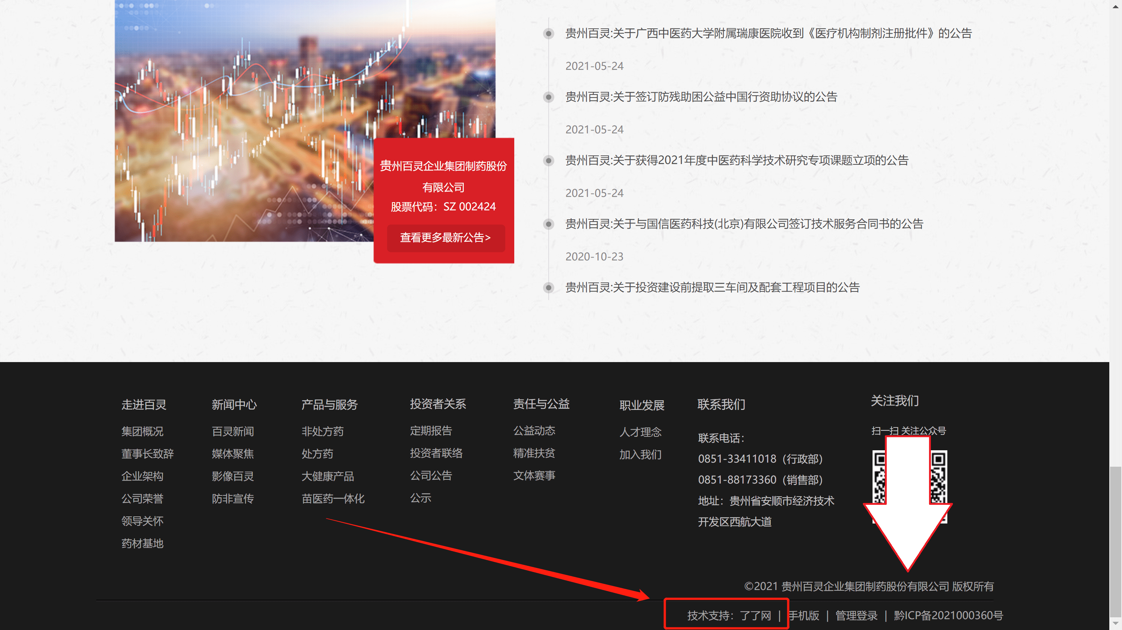Open 领导关怀 link
The height and width of the screenshot is (630, 1122).
coord(142,521)
